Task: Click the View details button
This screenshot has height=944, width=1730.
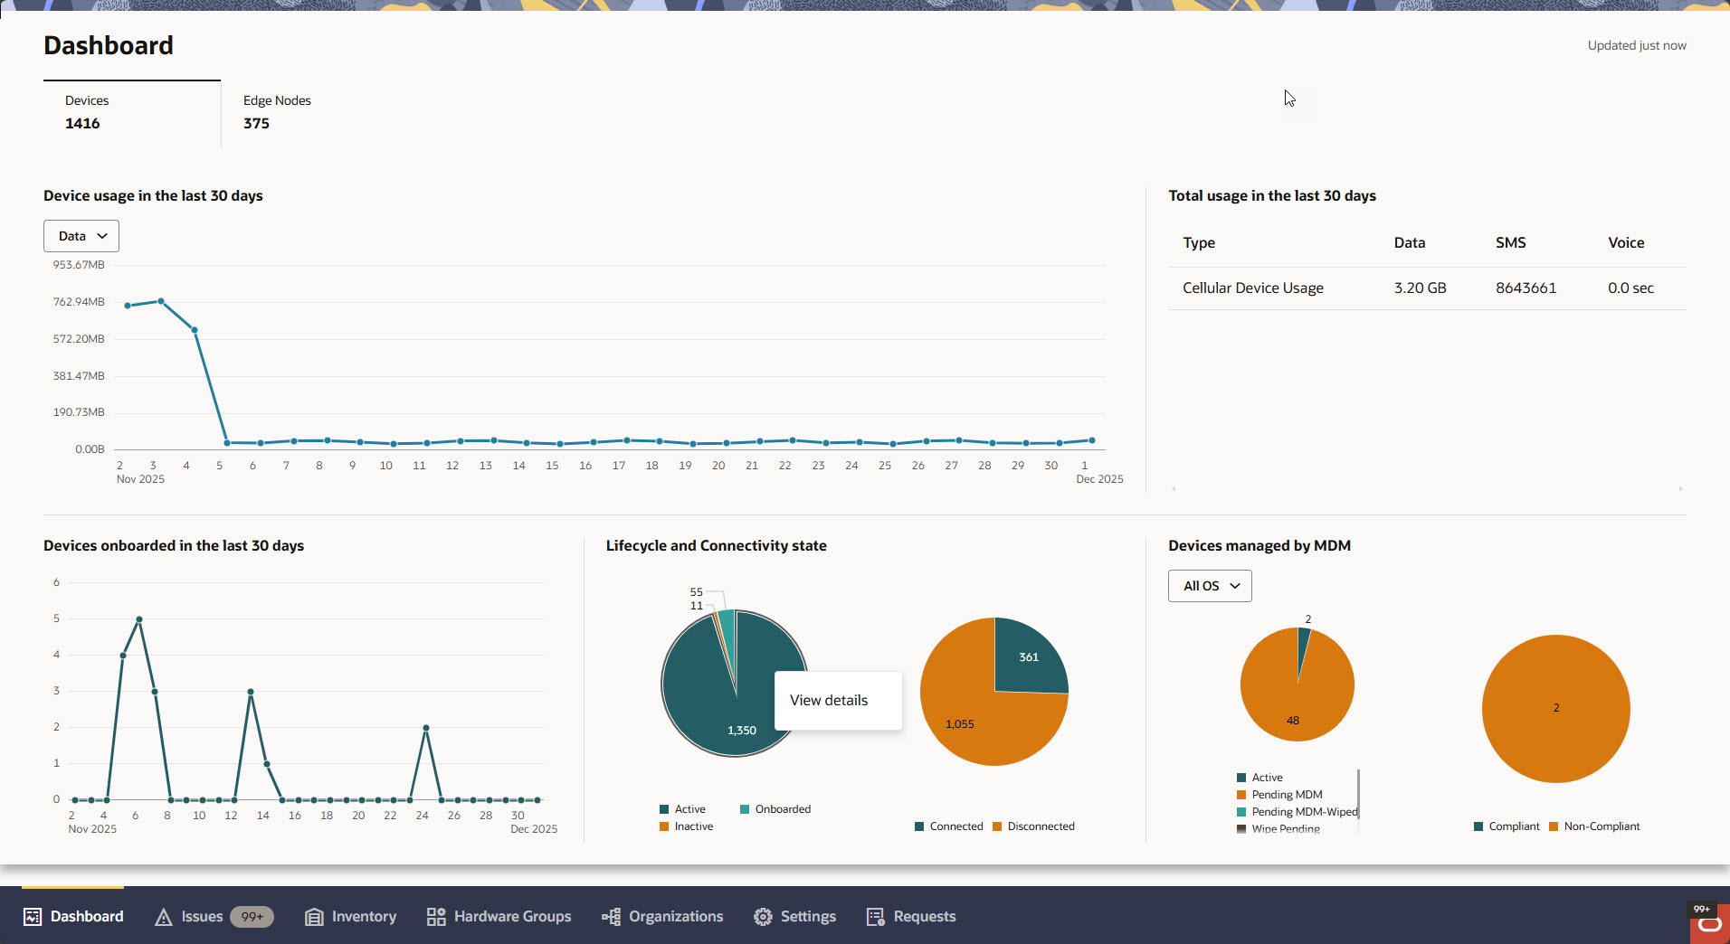Action: click(x=827, y=700)
